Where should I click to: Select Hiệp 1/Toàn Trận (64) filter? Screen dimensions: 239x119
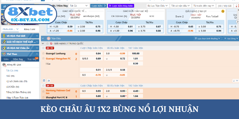[x=17, y=98]
